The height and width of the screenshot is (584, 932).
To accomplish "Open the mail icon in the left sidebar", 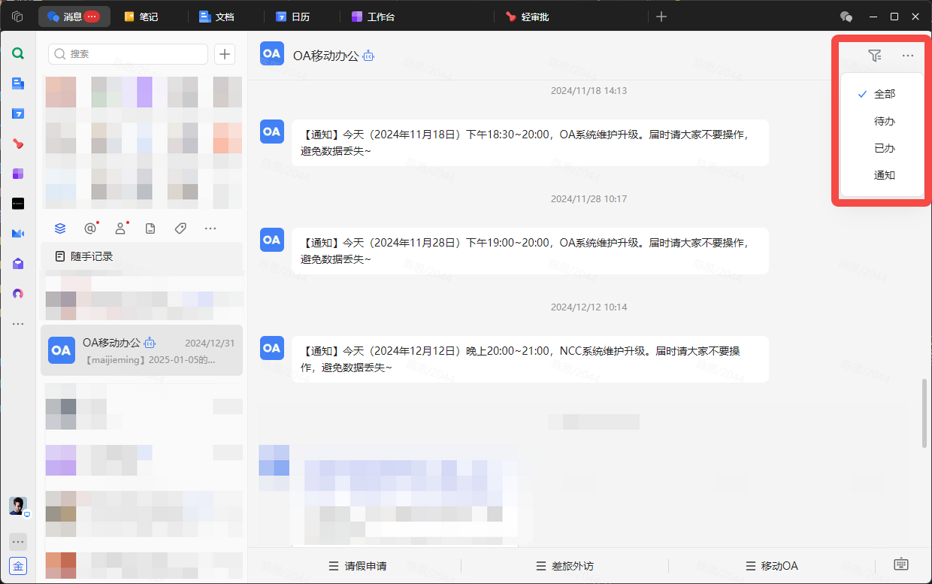I will (17, 264).
